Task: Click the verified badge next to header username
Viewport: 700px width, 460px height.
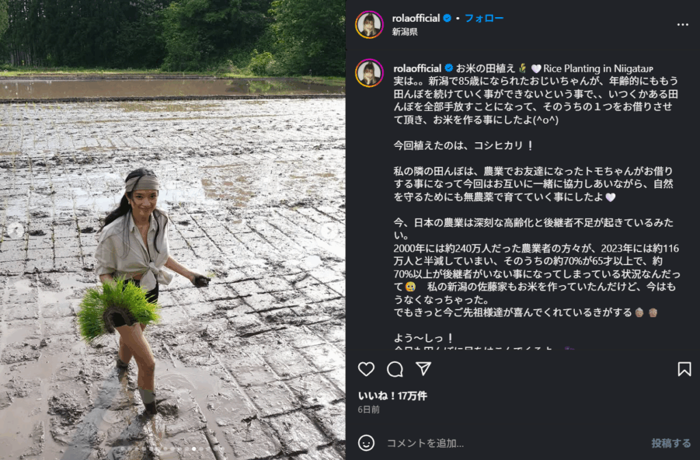Action: point(447,18)
